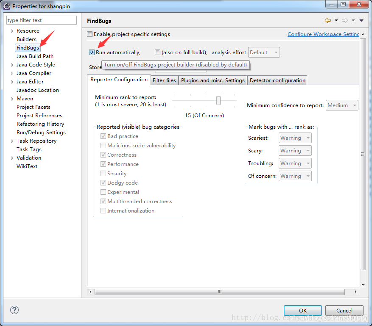Click the scroll up arrow
Image resolution: width=372 pixels, height=326 pixels.
(x=363, y=34)
